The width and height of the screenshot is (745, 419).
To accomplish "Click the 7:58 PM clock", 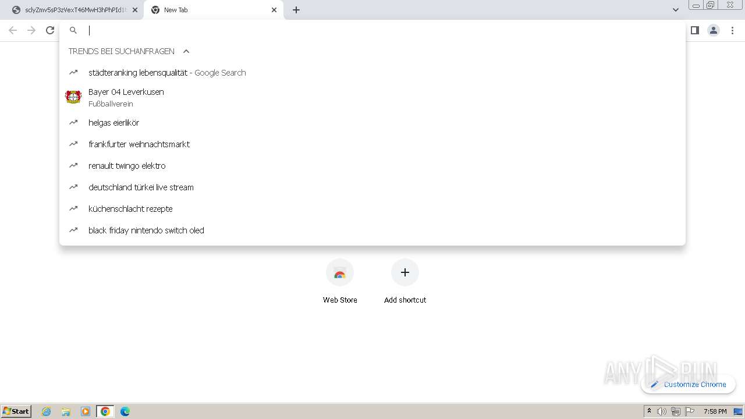I will click(x=715, y=411).
